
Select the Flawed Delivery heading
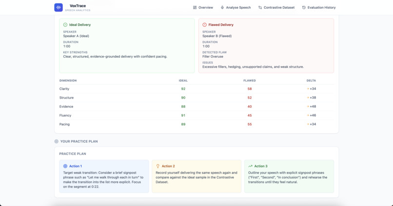[x=221, y=25]
